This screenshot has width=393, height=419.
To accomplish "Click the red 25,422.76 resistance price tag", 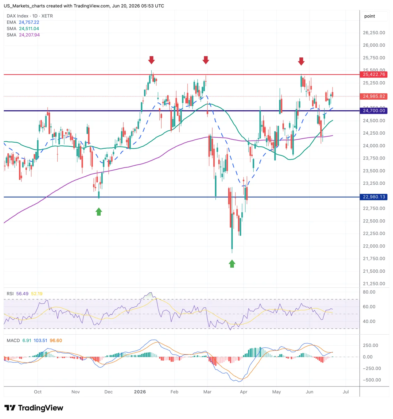I will coord(374,75).
